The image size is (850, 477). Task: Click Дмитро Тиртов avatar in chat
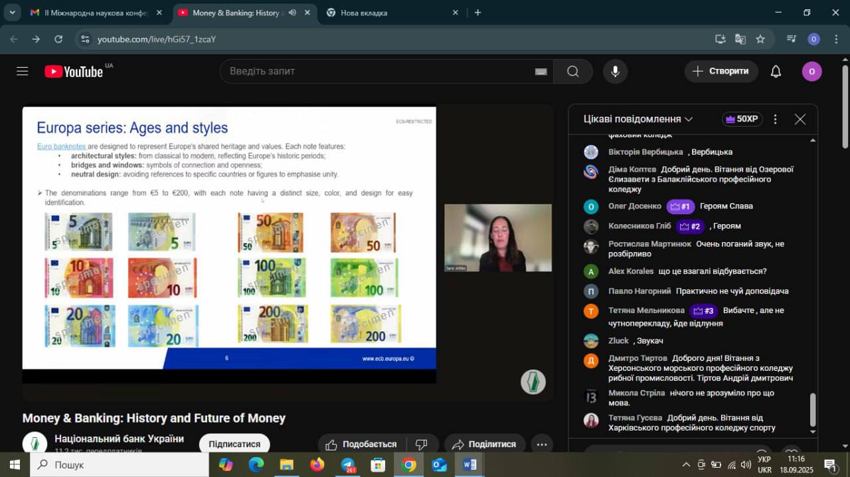point(591,361)
